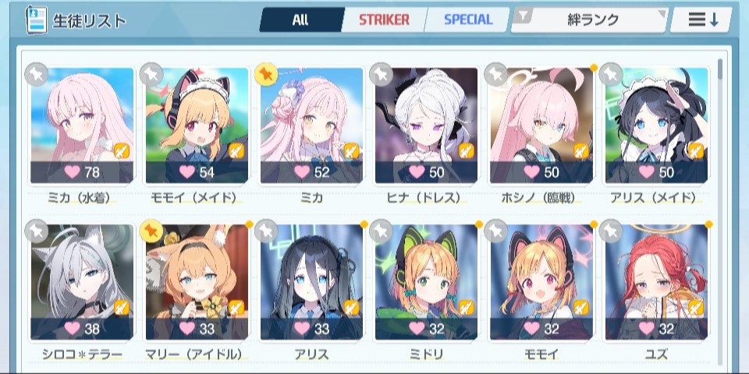Viewport: 749px width, 374px height.
Task: Switch to the SPECIAL tab
Action: [x=468, y=19]
